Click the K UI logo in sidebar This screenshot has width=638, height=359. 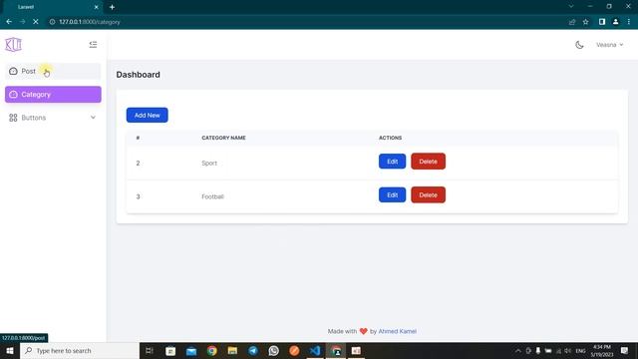click(13, 45)
